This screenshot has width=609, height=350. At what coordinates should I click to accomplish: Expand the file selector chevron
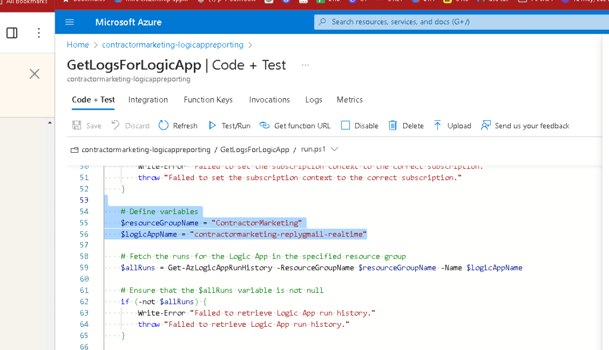point(334,149)
